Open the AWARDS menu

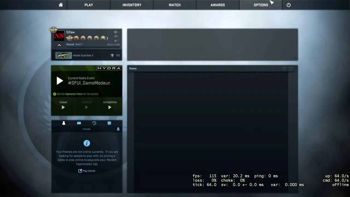218,5
